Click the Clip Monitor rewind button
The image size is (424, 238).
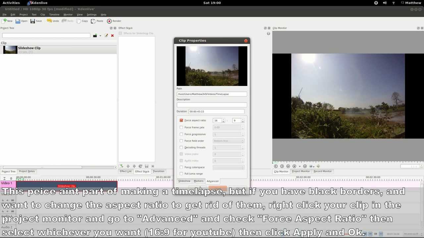(x=288, y=166)
